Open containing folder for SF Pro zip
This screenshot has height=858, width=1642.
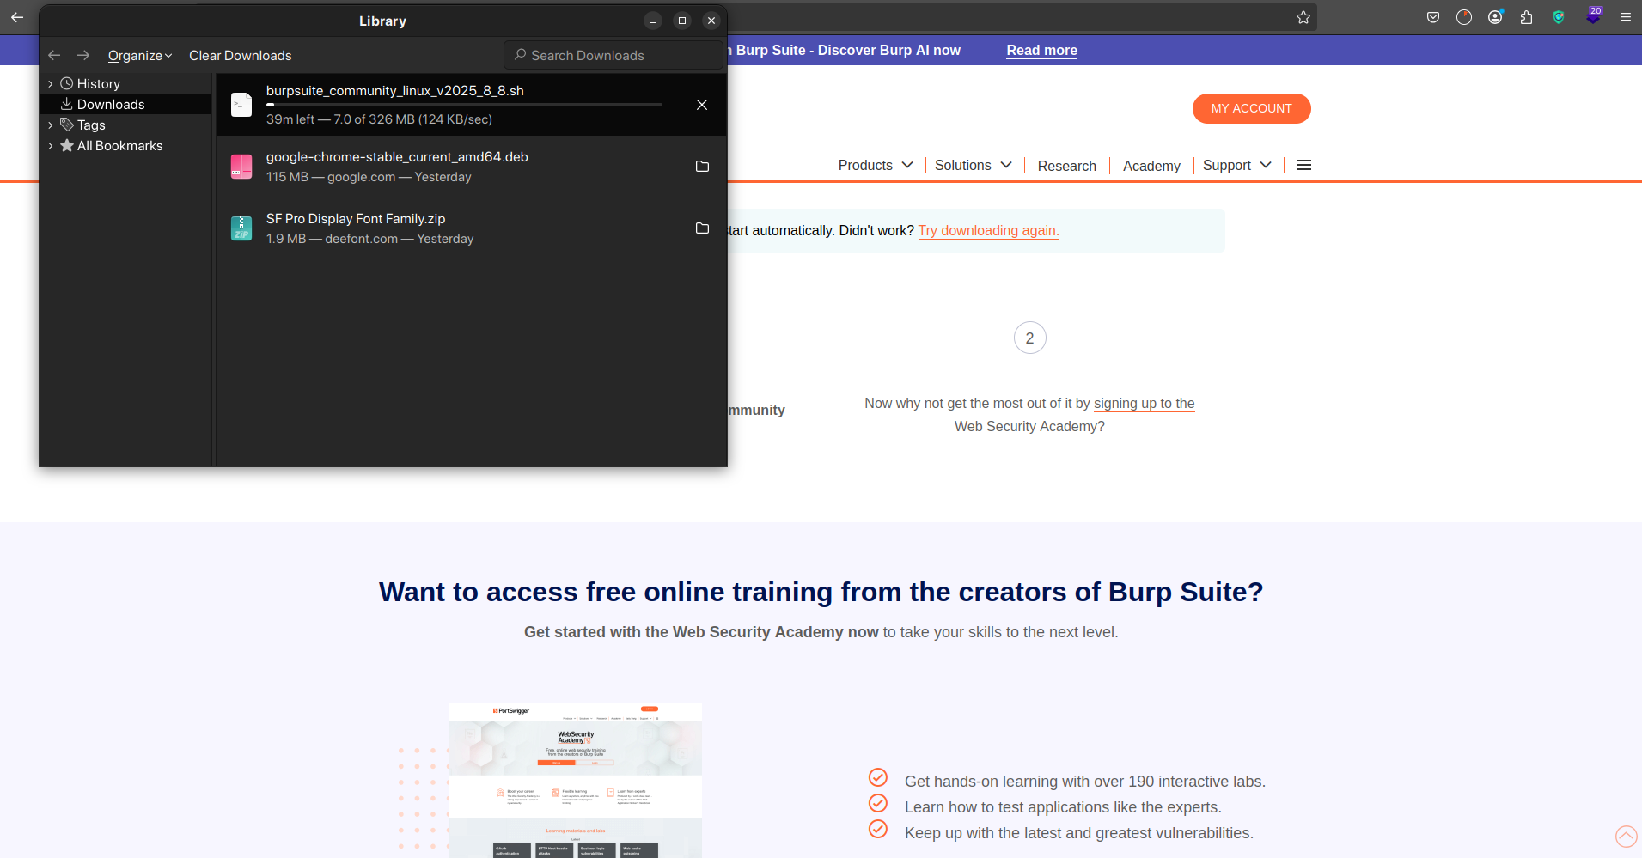702,228
